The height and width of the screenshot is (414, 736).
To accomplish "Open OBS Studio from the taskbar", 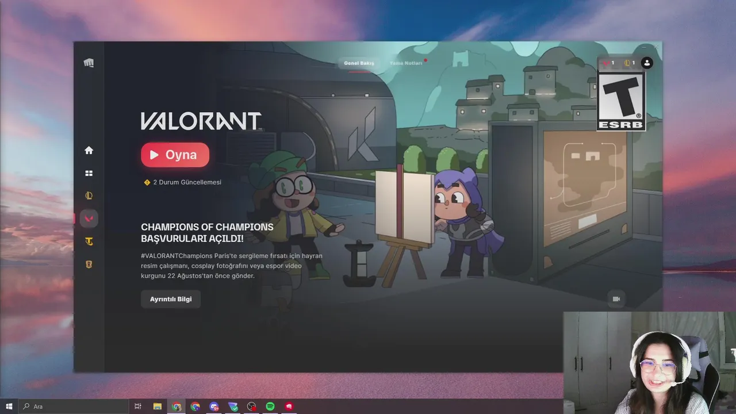I will [x=251, y=407].
